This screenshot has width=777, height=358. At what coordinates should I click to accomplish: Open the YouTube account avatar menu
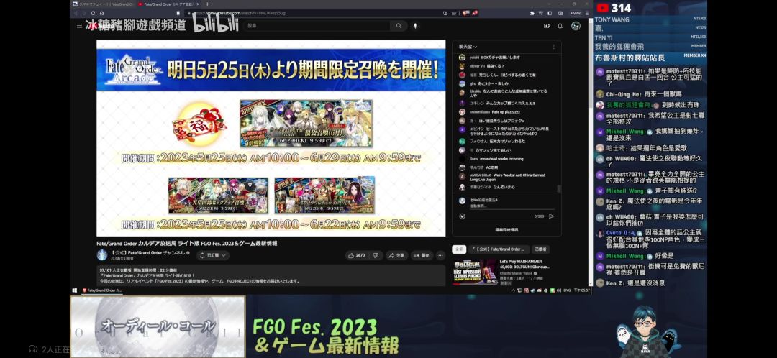click(576, 26)
